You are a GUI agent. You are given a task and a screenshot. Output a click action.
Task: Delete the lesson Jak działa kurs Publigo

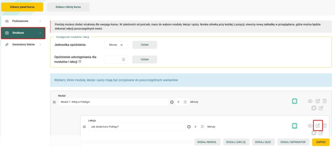[x=325, y=125]
